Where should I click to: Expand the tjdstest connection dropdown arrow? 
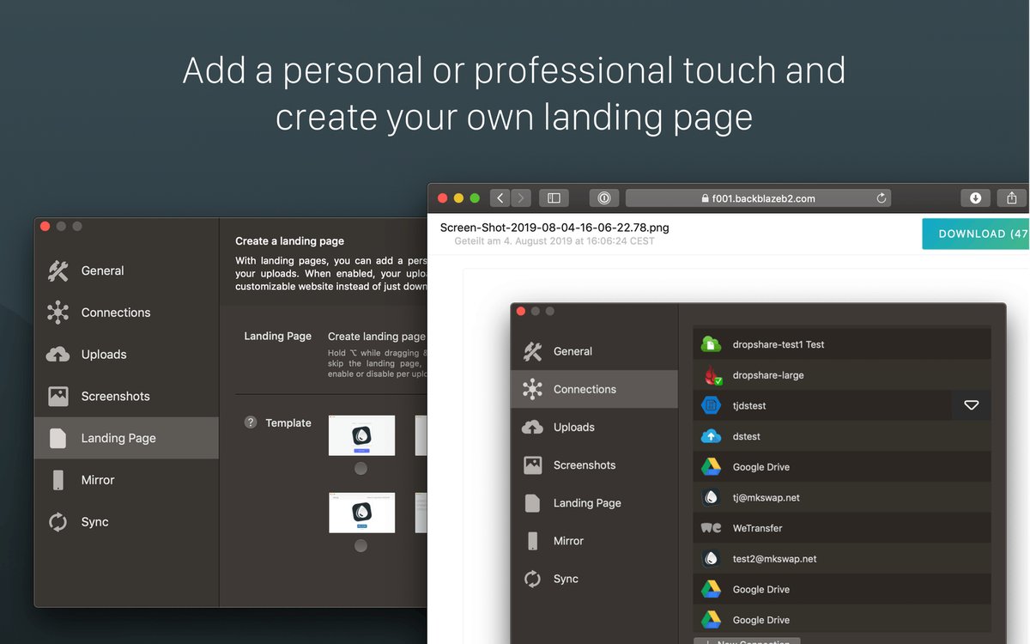pyautogui.click(x=971, y=405)
